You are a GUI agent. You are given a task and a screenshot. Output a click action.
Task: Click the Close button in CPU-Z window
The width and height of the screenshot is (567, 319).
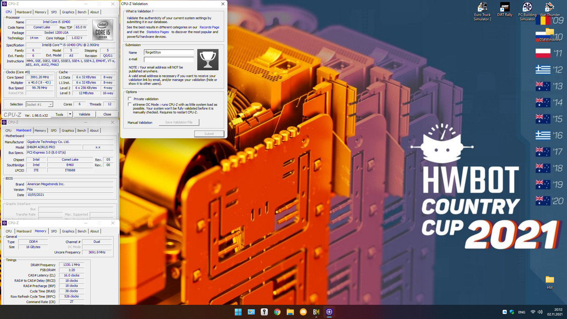tap(107, 114)
